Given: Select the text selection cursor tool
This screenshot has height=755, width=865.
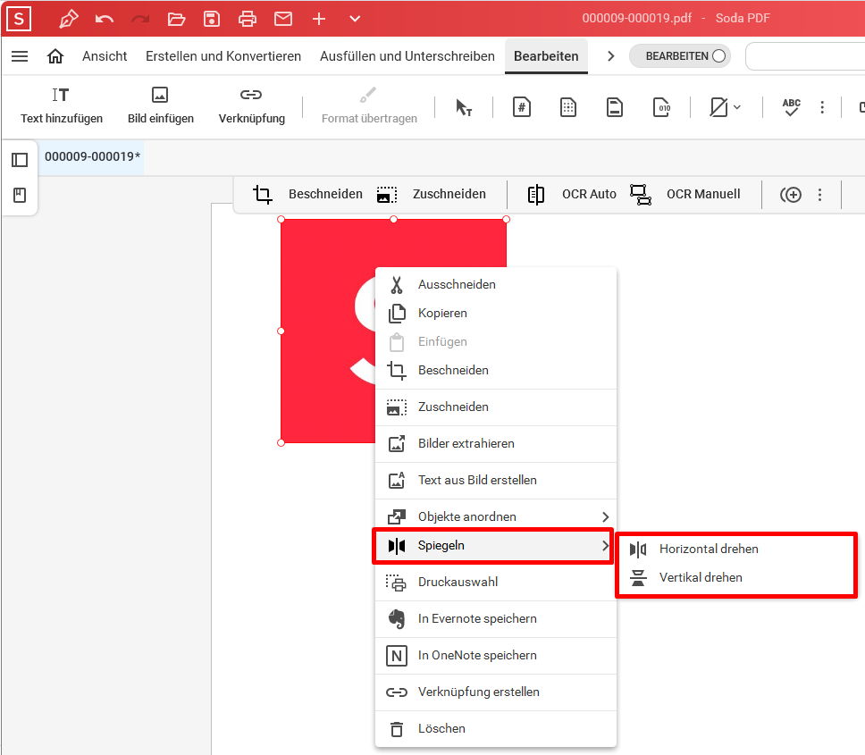Looking at the screenshot, I should click(464, 107).
